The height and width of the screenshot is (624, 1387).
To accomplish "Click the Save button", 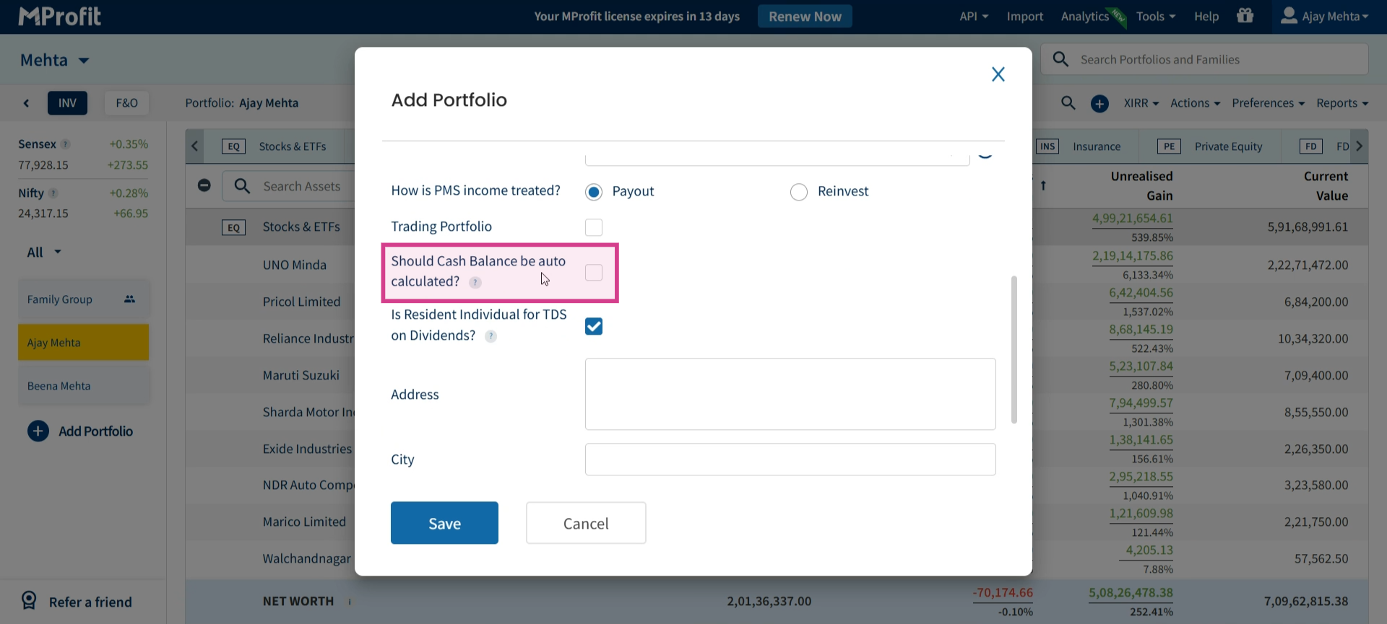I will click(x=444, y=523).
